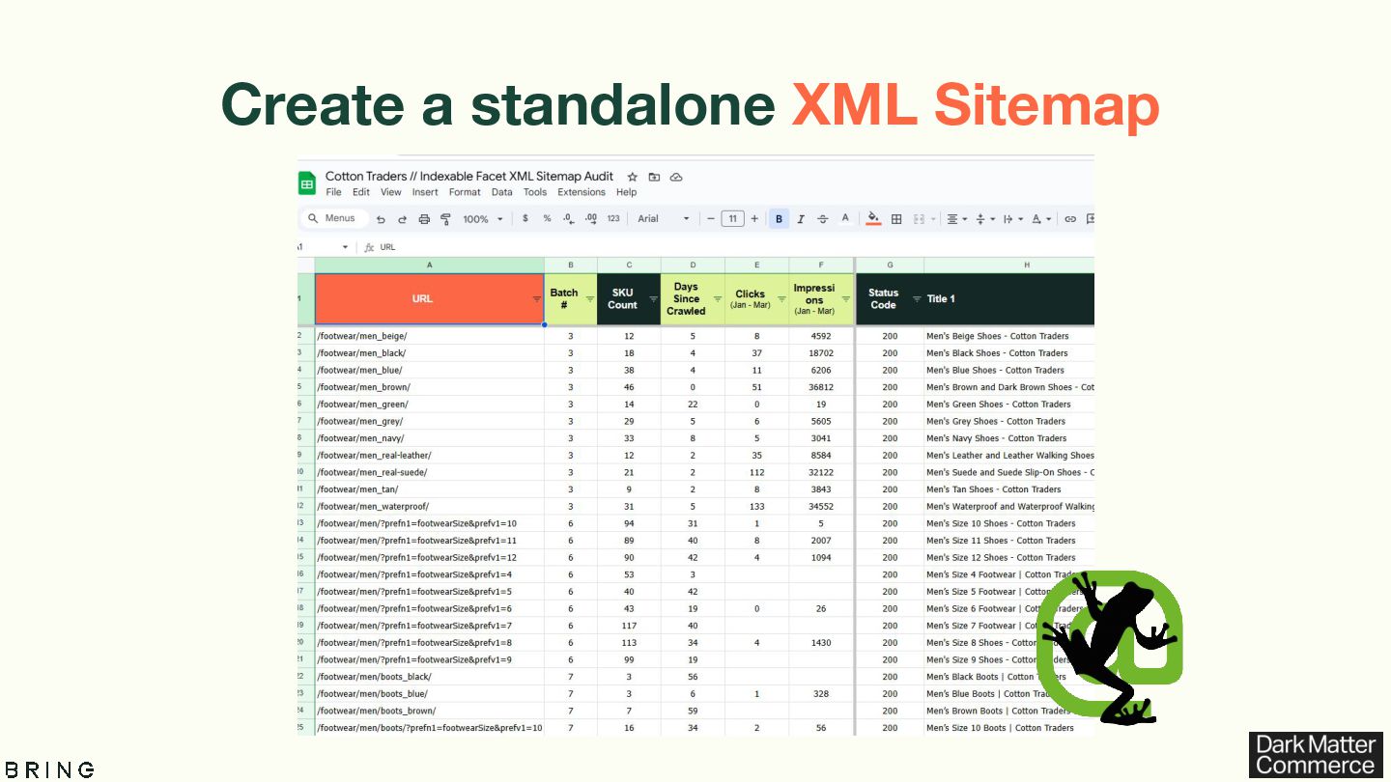Screen dimensions: 1391x782
Task: Click the Redo arrow in toolbar
Action: (402, 219)
